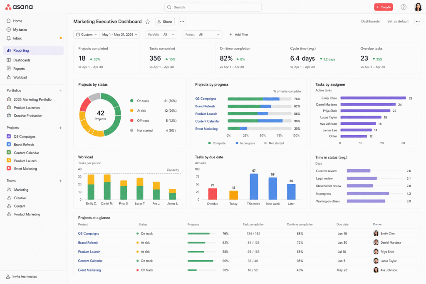The width and height of the screenshot is (426, 284).
Task: Click the Search input field
Action: click(x=213, y=7)
